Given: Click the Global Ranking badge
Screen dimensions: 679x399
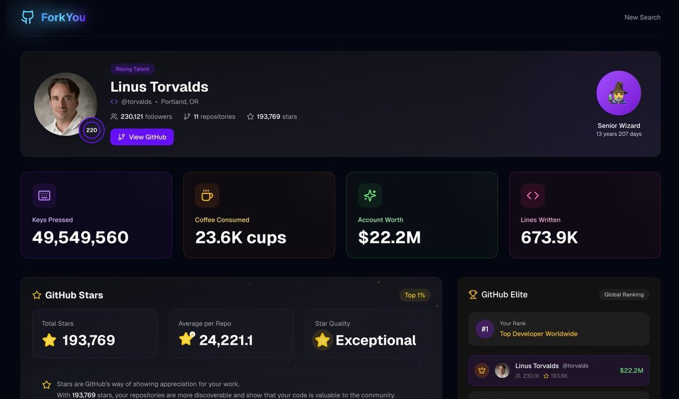Looking at the screenshot, I should [624, 295].
